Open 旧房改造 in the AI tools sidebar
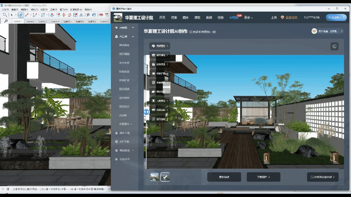Viewport: 351px width, 197px height. (x=124, y=106)
